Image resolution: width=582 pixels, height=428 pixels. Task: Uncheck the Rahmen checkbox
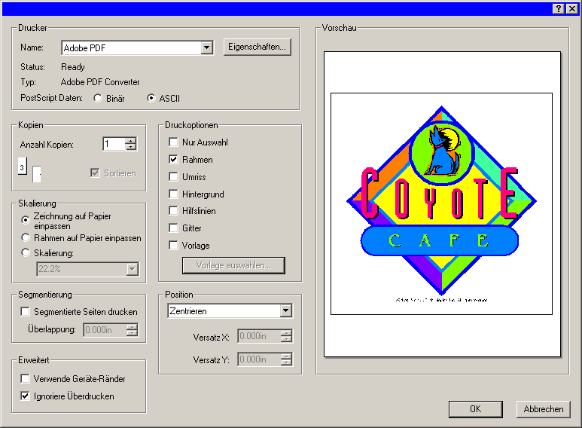173,160
